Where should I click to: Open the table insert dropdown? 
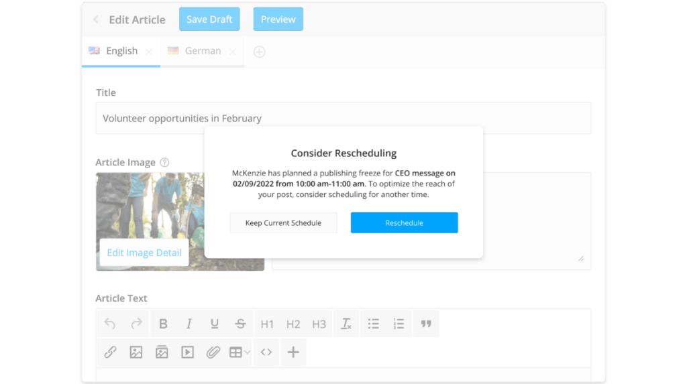[x=240, y=352]
